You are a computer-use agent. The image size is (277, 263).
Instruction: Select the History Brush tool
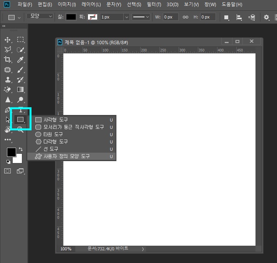pyautogui.click(x=20, y=80)
